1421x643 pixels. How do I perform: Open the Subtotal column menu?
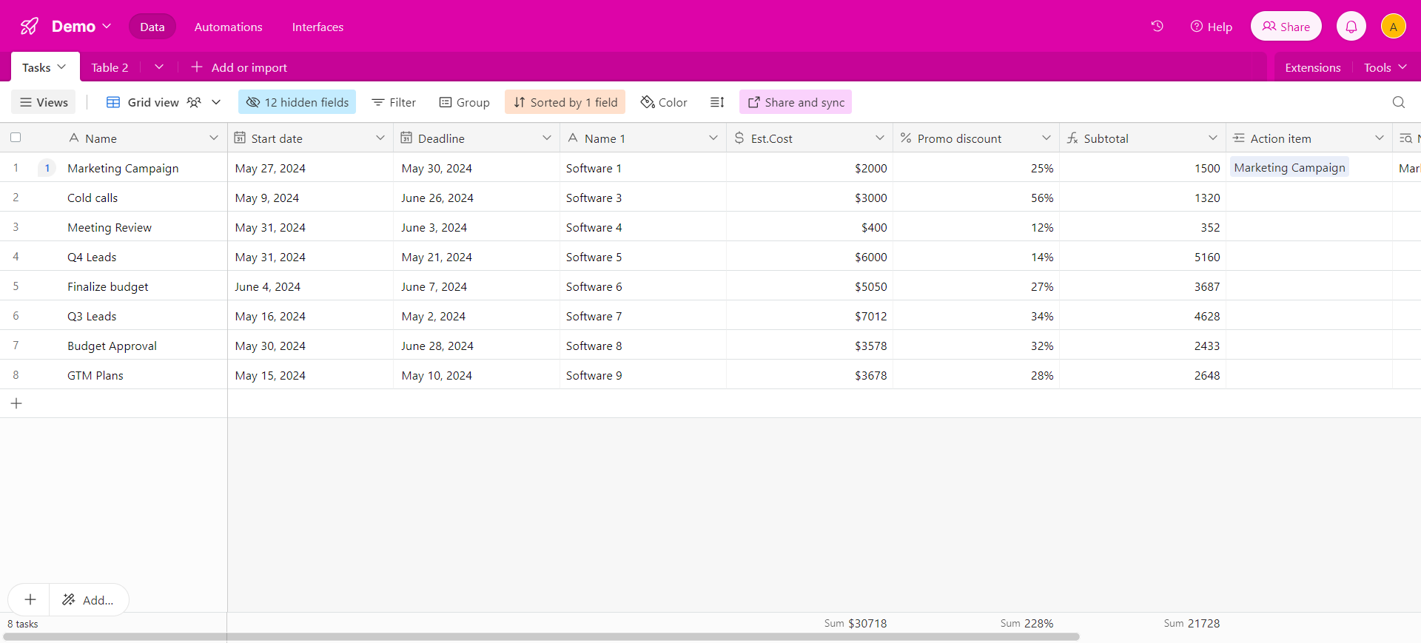[1213, 138]
